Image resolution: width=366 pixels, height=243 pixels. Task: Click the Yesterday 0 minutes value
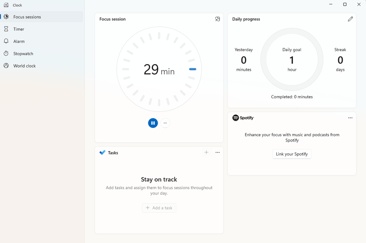(x=244, y=60)
